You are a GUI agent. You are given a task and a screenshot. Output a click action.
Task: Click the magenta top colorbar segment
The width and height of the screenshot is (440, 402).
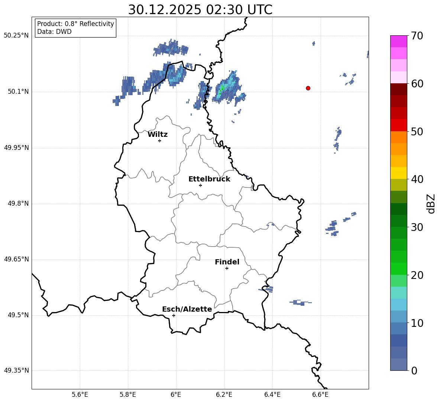(398, 42)
